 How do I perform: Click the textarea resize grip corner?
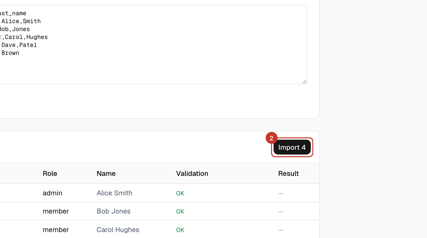[x=305, y=81]
